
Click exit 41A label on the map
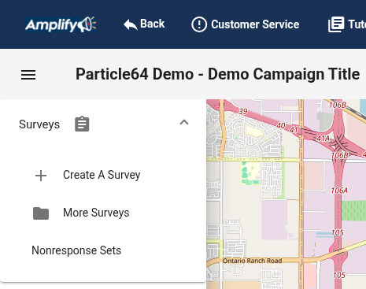[323, 139]
